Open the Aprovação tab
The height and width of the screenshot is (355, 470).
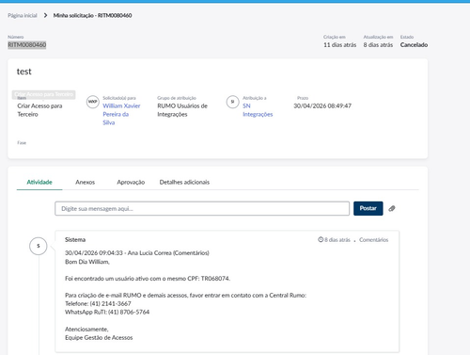click(x=131, y=182)
